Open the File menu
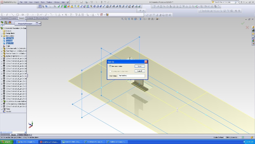 pyautogui.click(x=21, y=2)
